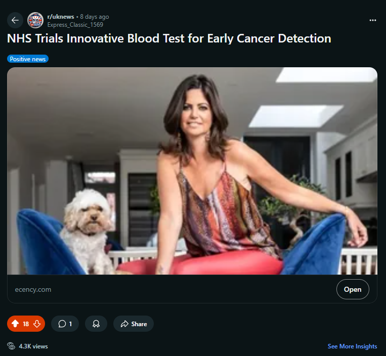This screenshot has height=356, width=386.
Task: Visit the ecency.com source link
Action: click(33, 290)
